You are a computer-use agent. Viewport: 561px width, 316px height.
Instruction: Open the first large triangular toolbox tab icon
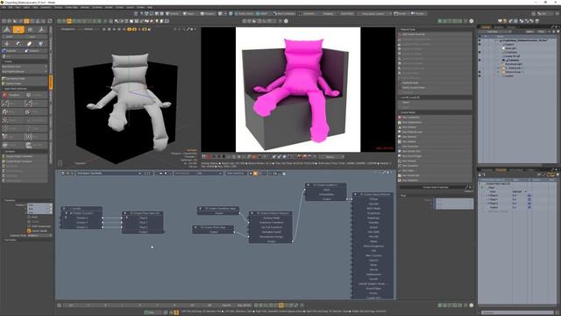pos(7,30)
